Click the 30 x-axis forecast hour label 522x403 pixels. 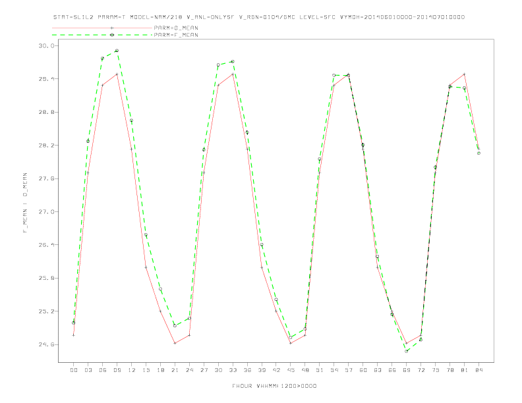pos(218,370)
